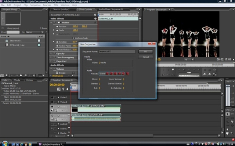Click Cancel in New Sequence dialog
This screenshot has width=235, height=146.
coord(145,57)
